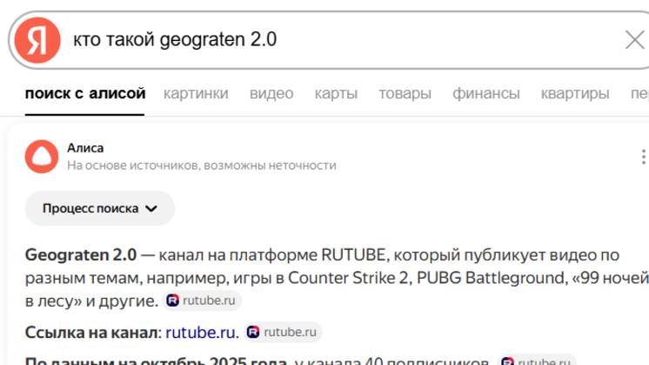
Task: Click the "Ссылка на канал:" label
Action: point(93,332)
